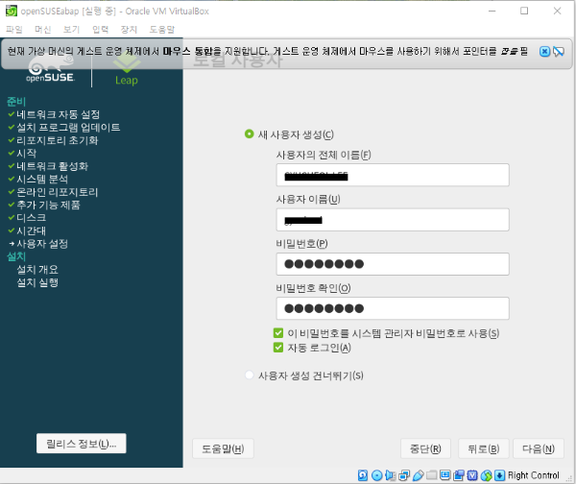Viewport: 576px width, 484px height.
Task: Open the 머신 menu
Action: [x=42, y=30]
